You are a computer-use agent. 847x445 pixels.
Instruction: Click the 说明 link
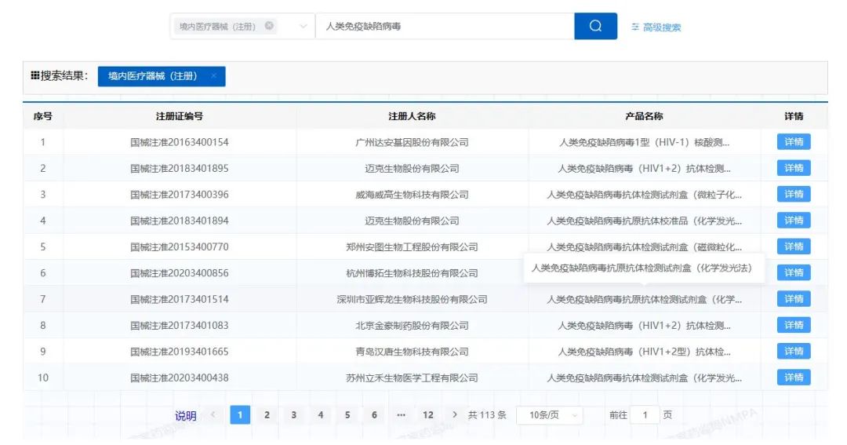click(186, 416)
